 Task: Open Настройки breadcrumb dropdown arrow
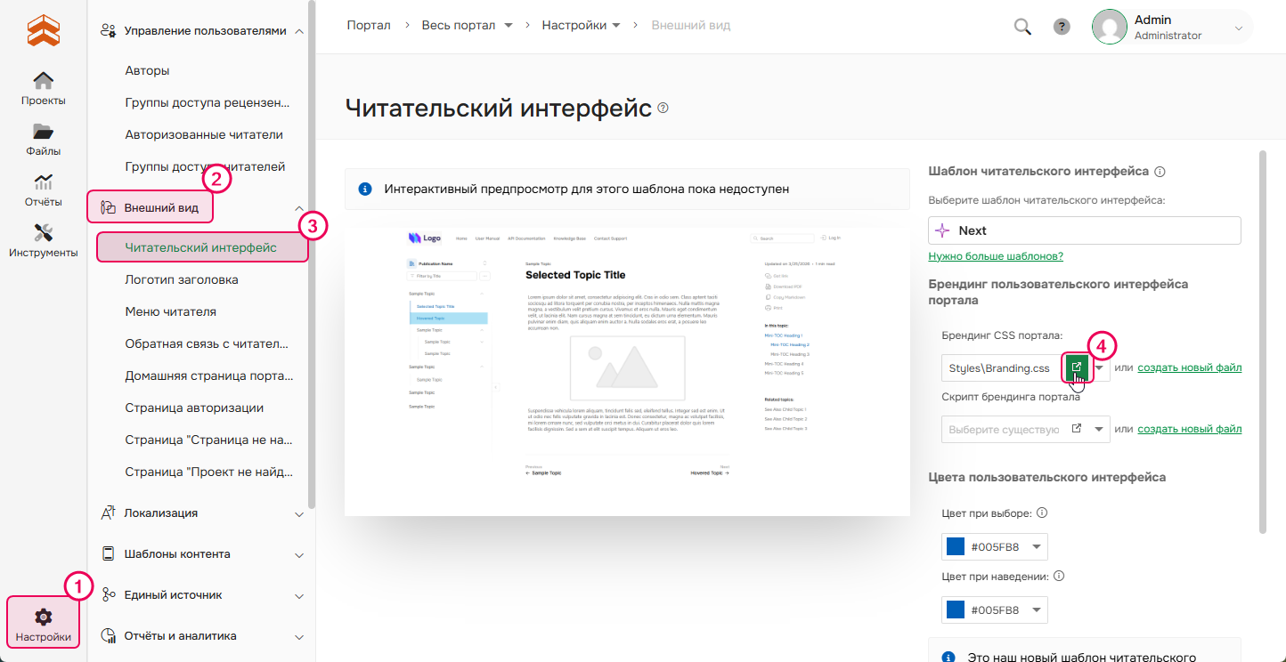tap(616, 26)
